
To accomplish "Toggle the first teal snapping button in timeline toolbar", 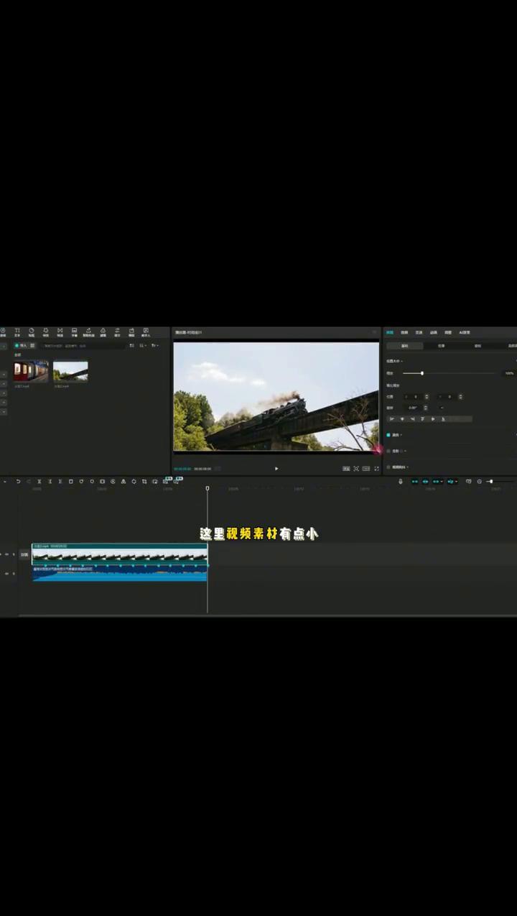I will tap(415, 481).
